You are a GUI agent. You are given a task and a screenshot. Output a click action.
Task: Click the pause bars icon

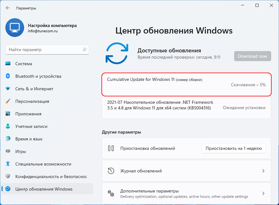tap(111, 148)
